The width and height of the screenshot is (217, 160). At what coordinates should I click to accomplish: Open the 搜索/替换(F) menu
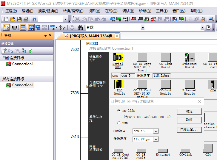tap(48, 11)
